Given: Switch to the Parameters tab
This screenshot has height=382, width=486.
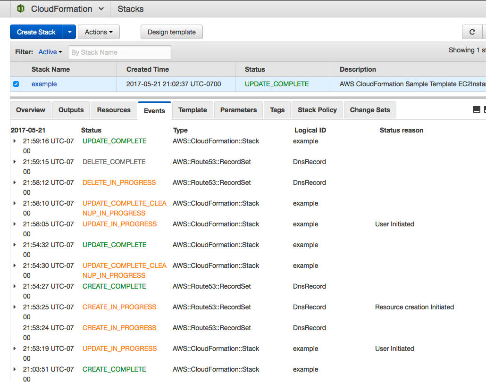Looking at the screenshot, I should [x=238, y=110].
